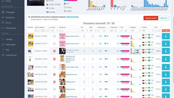Viewport: 174px width, 98px height.
Task: Click trash status icon in 2016-05-23 20:05 row
Action: [x=54, y=82]
